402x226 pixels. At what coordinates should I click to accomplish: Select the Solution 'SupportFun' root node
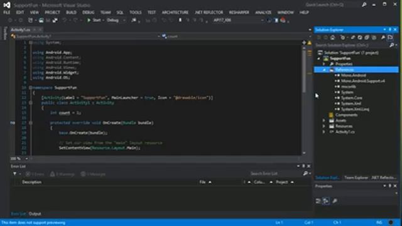pyautogui.click(x=350, y=53)
